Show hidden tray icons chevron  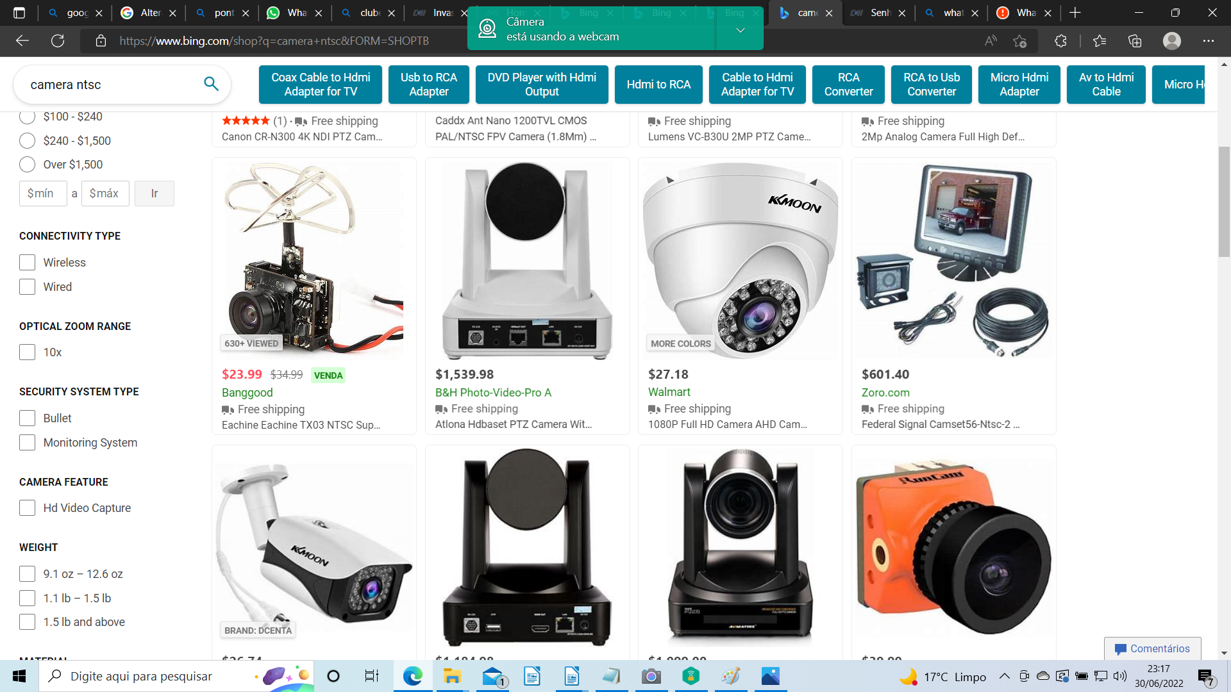(x=1005, y=676)
